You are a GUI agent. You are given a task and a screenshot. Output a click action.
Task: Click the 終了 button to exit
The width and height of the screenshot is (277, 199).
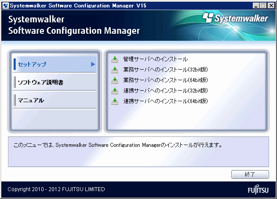click(250, 174)
